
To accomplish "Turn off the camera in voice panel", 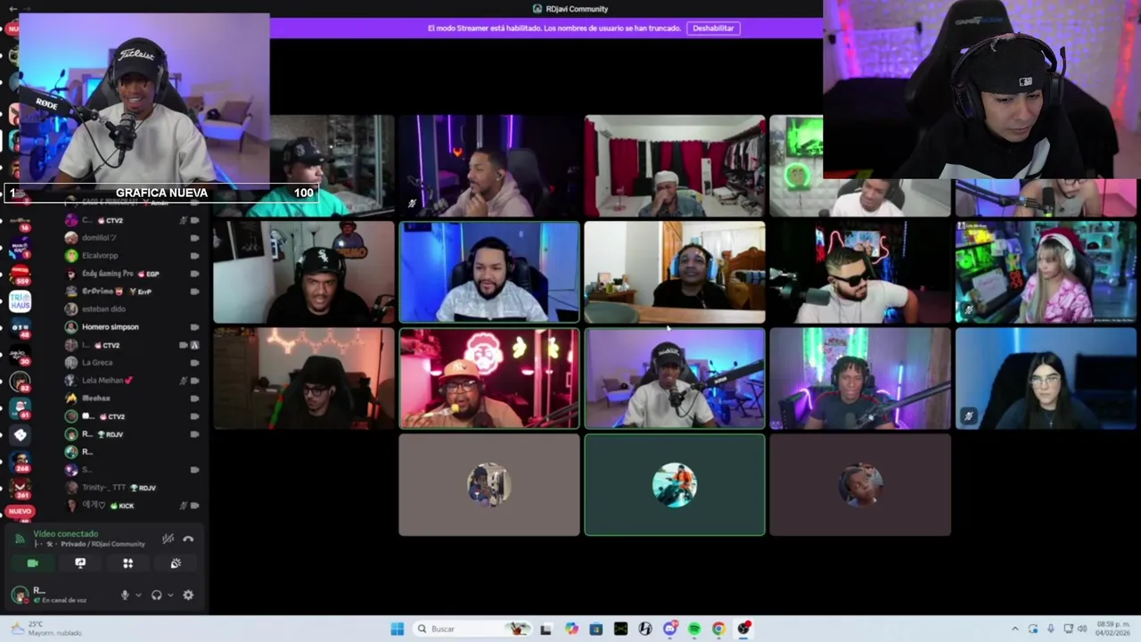I will pos(33,563).
